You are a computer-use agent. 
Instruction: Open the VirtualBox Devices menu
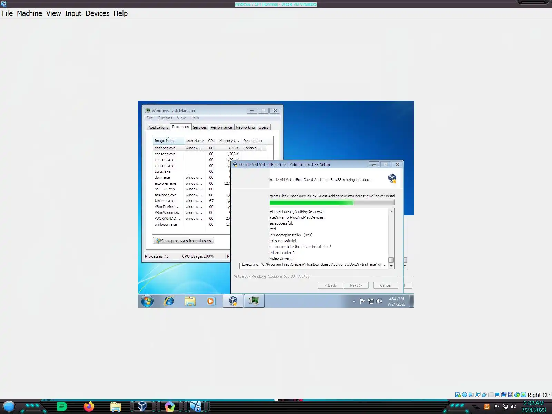pyautogui.click(x=97, y=13)
